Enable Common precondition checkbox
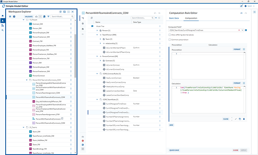 coord(170,40)
